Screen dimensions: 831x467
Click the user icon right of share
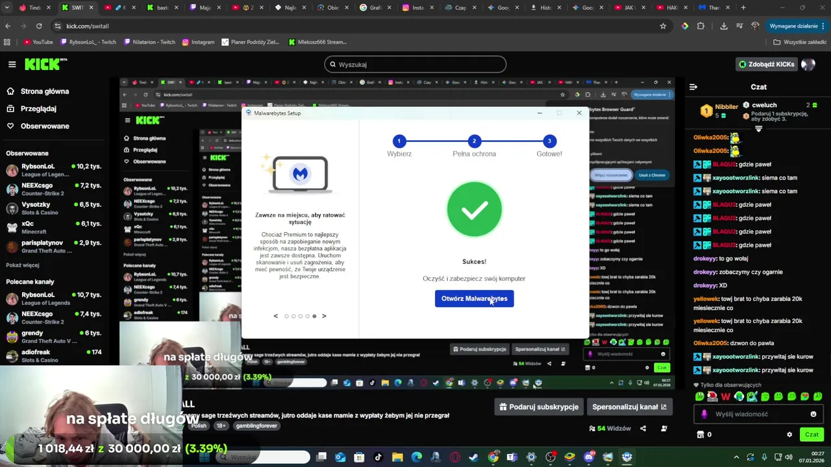664,428
